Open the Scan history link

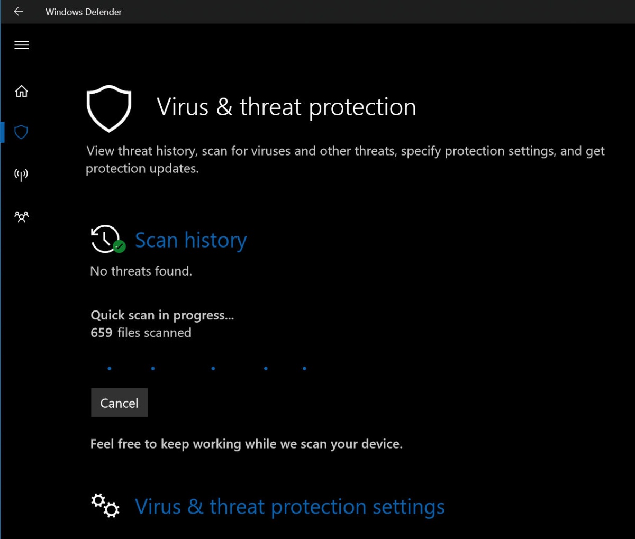(x=190, y=240)
